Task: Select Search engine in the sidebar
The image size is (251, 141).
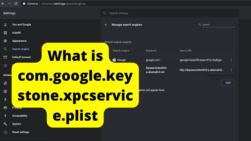Action: (x=21, y=49)
